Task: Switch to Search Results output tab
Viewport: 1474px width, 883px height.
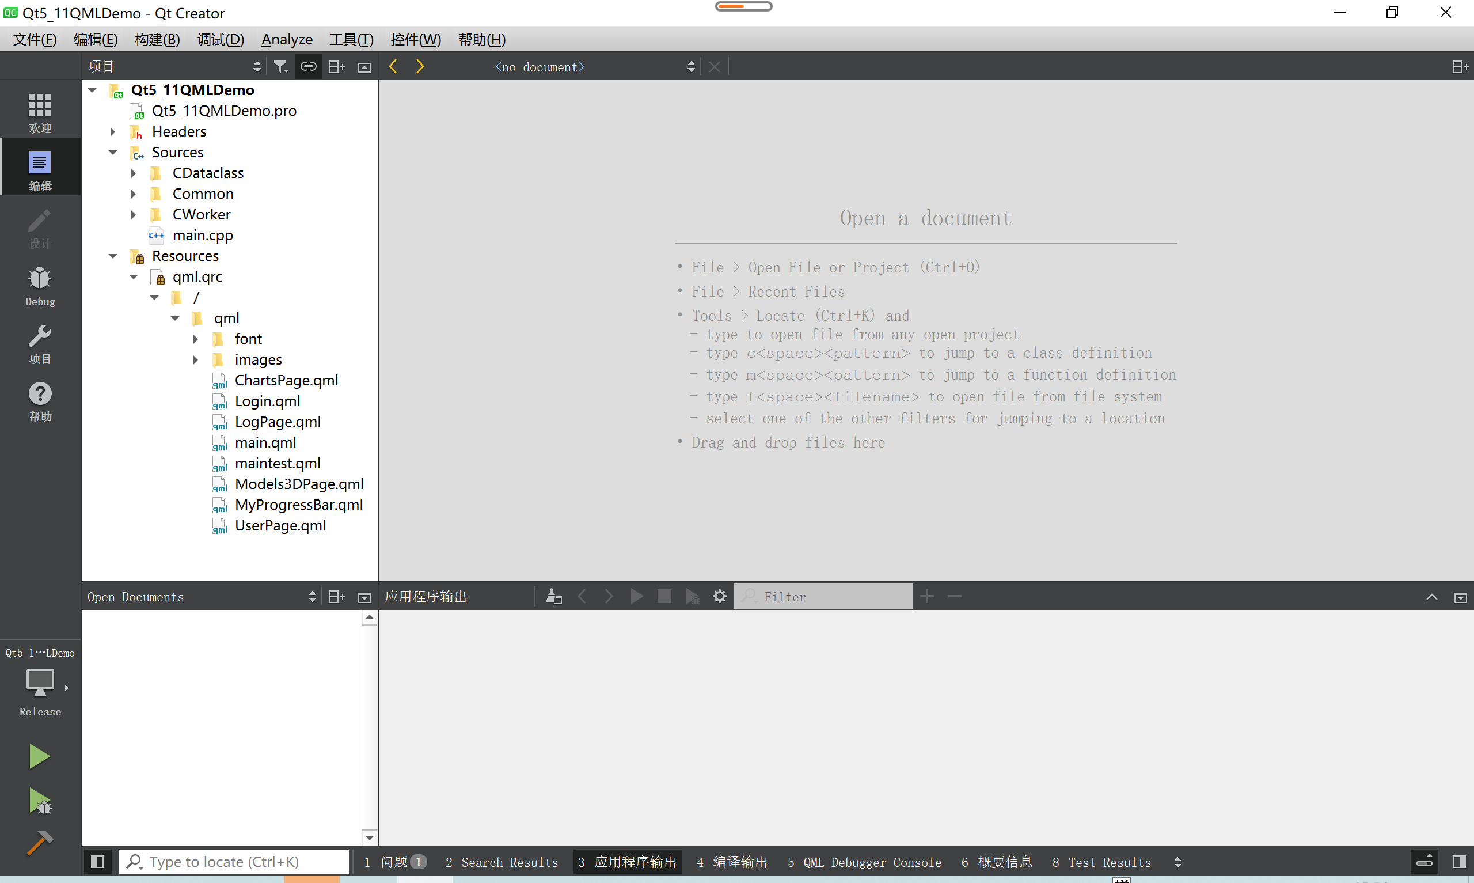Action: 502,862
